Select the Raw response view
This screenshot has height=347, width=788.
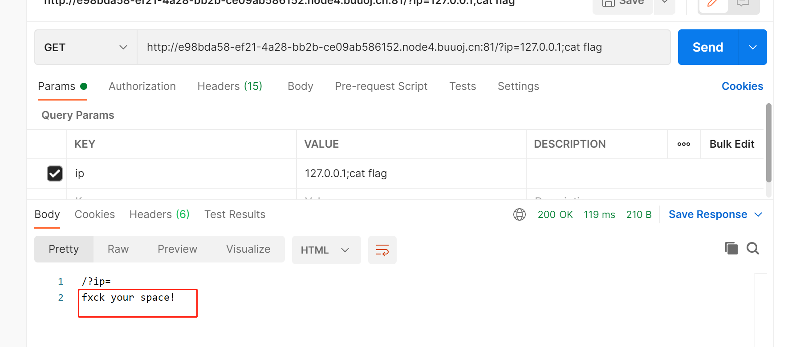point(118,249)
